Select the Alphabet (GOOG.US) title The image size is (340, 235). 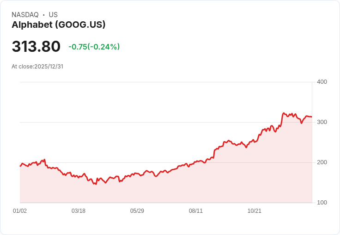coord(59,25)
